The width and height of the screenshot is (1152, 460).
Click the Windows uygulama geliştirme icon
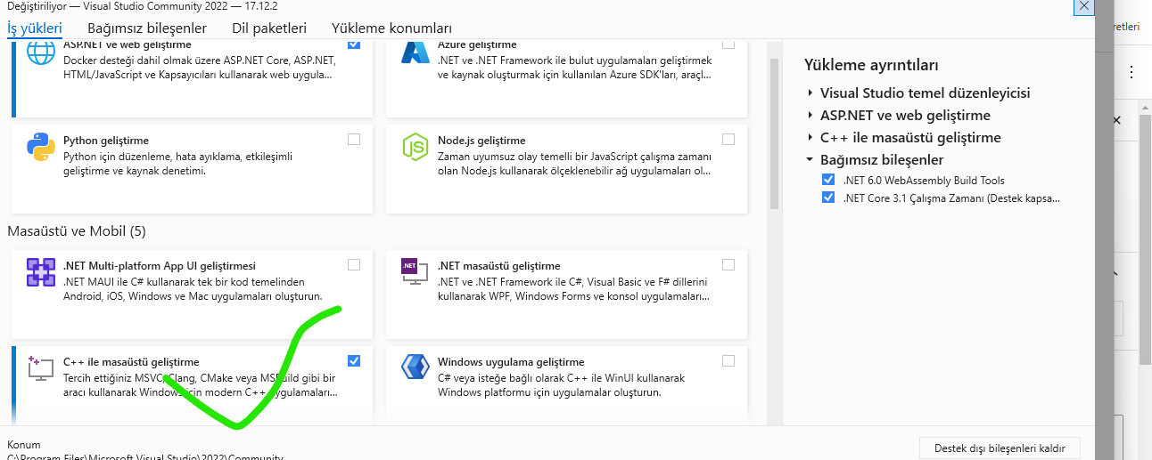point(416,367)
